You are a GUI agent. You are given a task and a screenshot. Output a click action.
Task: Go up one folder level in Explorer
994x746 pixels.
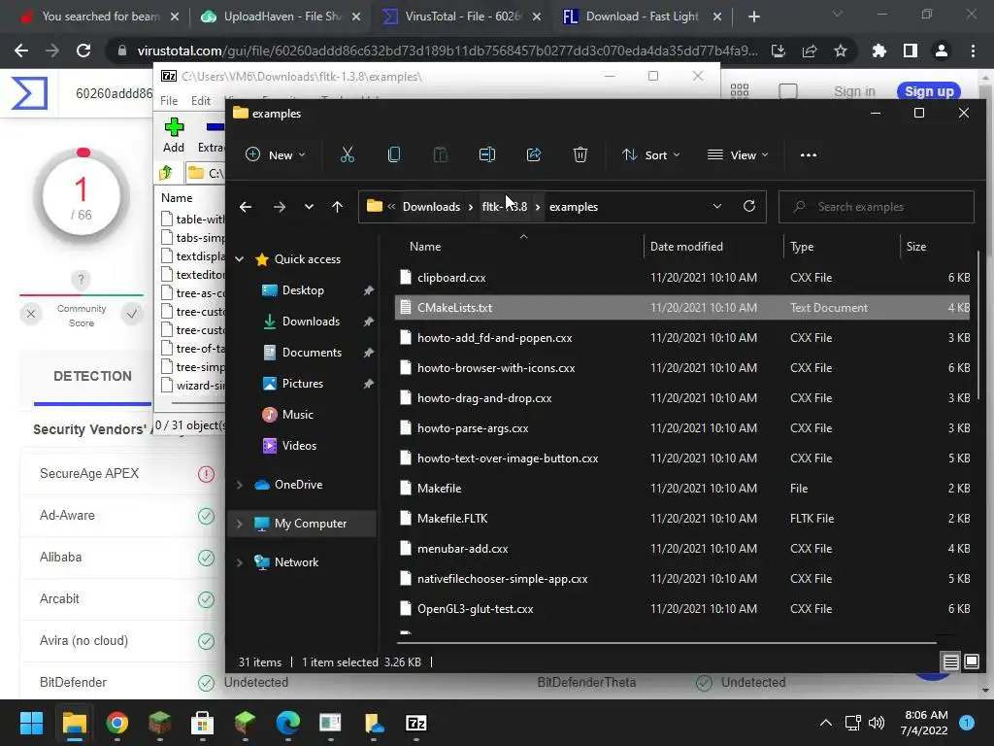click(337, 207)
